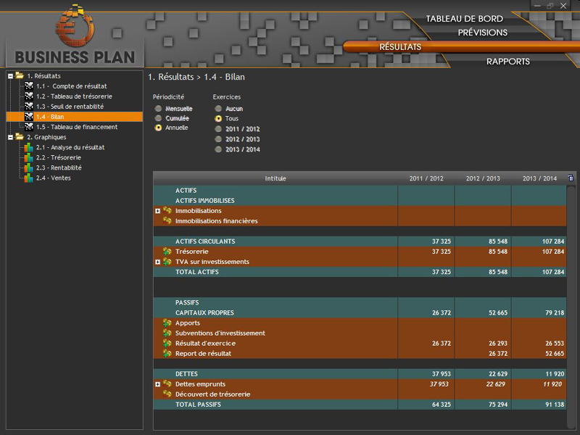This screenshot has height=435, width=580.
Task: Click the Graphiques folder icon in tree
Action: point(20,137)
